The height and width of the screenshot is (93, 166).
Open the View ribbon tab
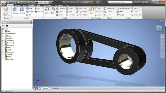[39, 5]
